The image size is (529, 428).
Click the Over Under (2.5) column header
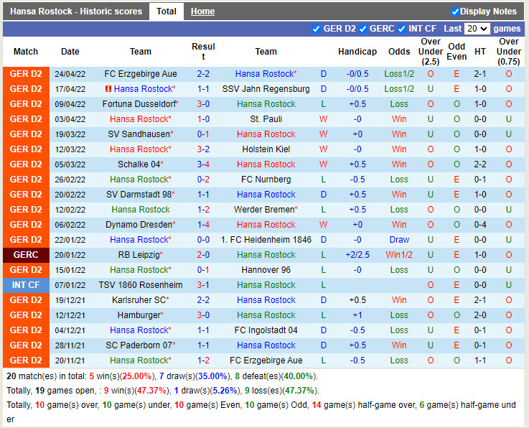coord(431,52)
